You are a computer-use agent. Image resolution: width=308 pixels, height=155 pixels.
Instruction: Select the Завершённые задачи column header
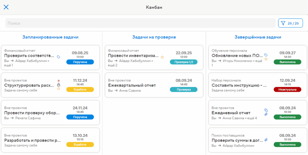258,37
